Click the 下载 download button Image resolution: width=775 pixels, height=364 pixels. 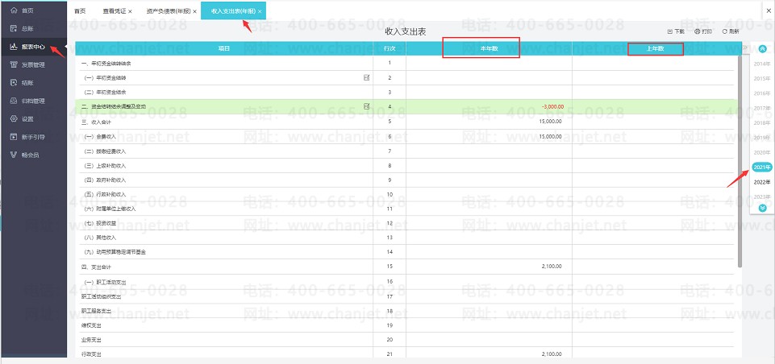pyautogui.click(x=676, y=31)
